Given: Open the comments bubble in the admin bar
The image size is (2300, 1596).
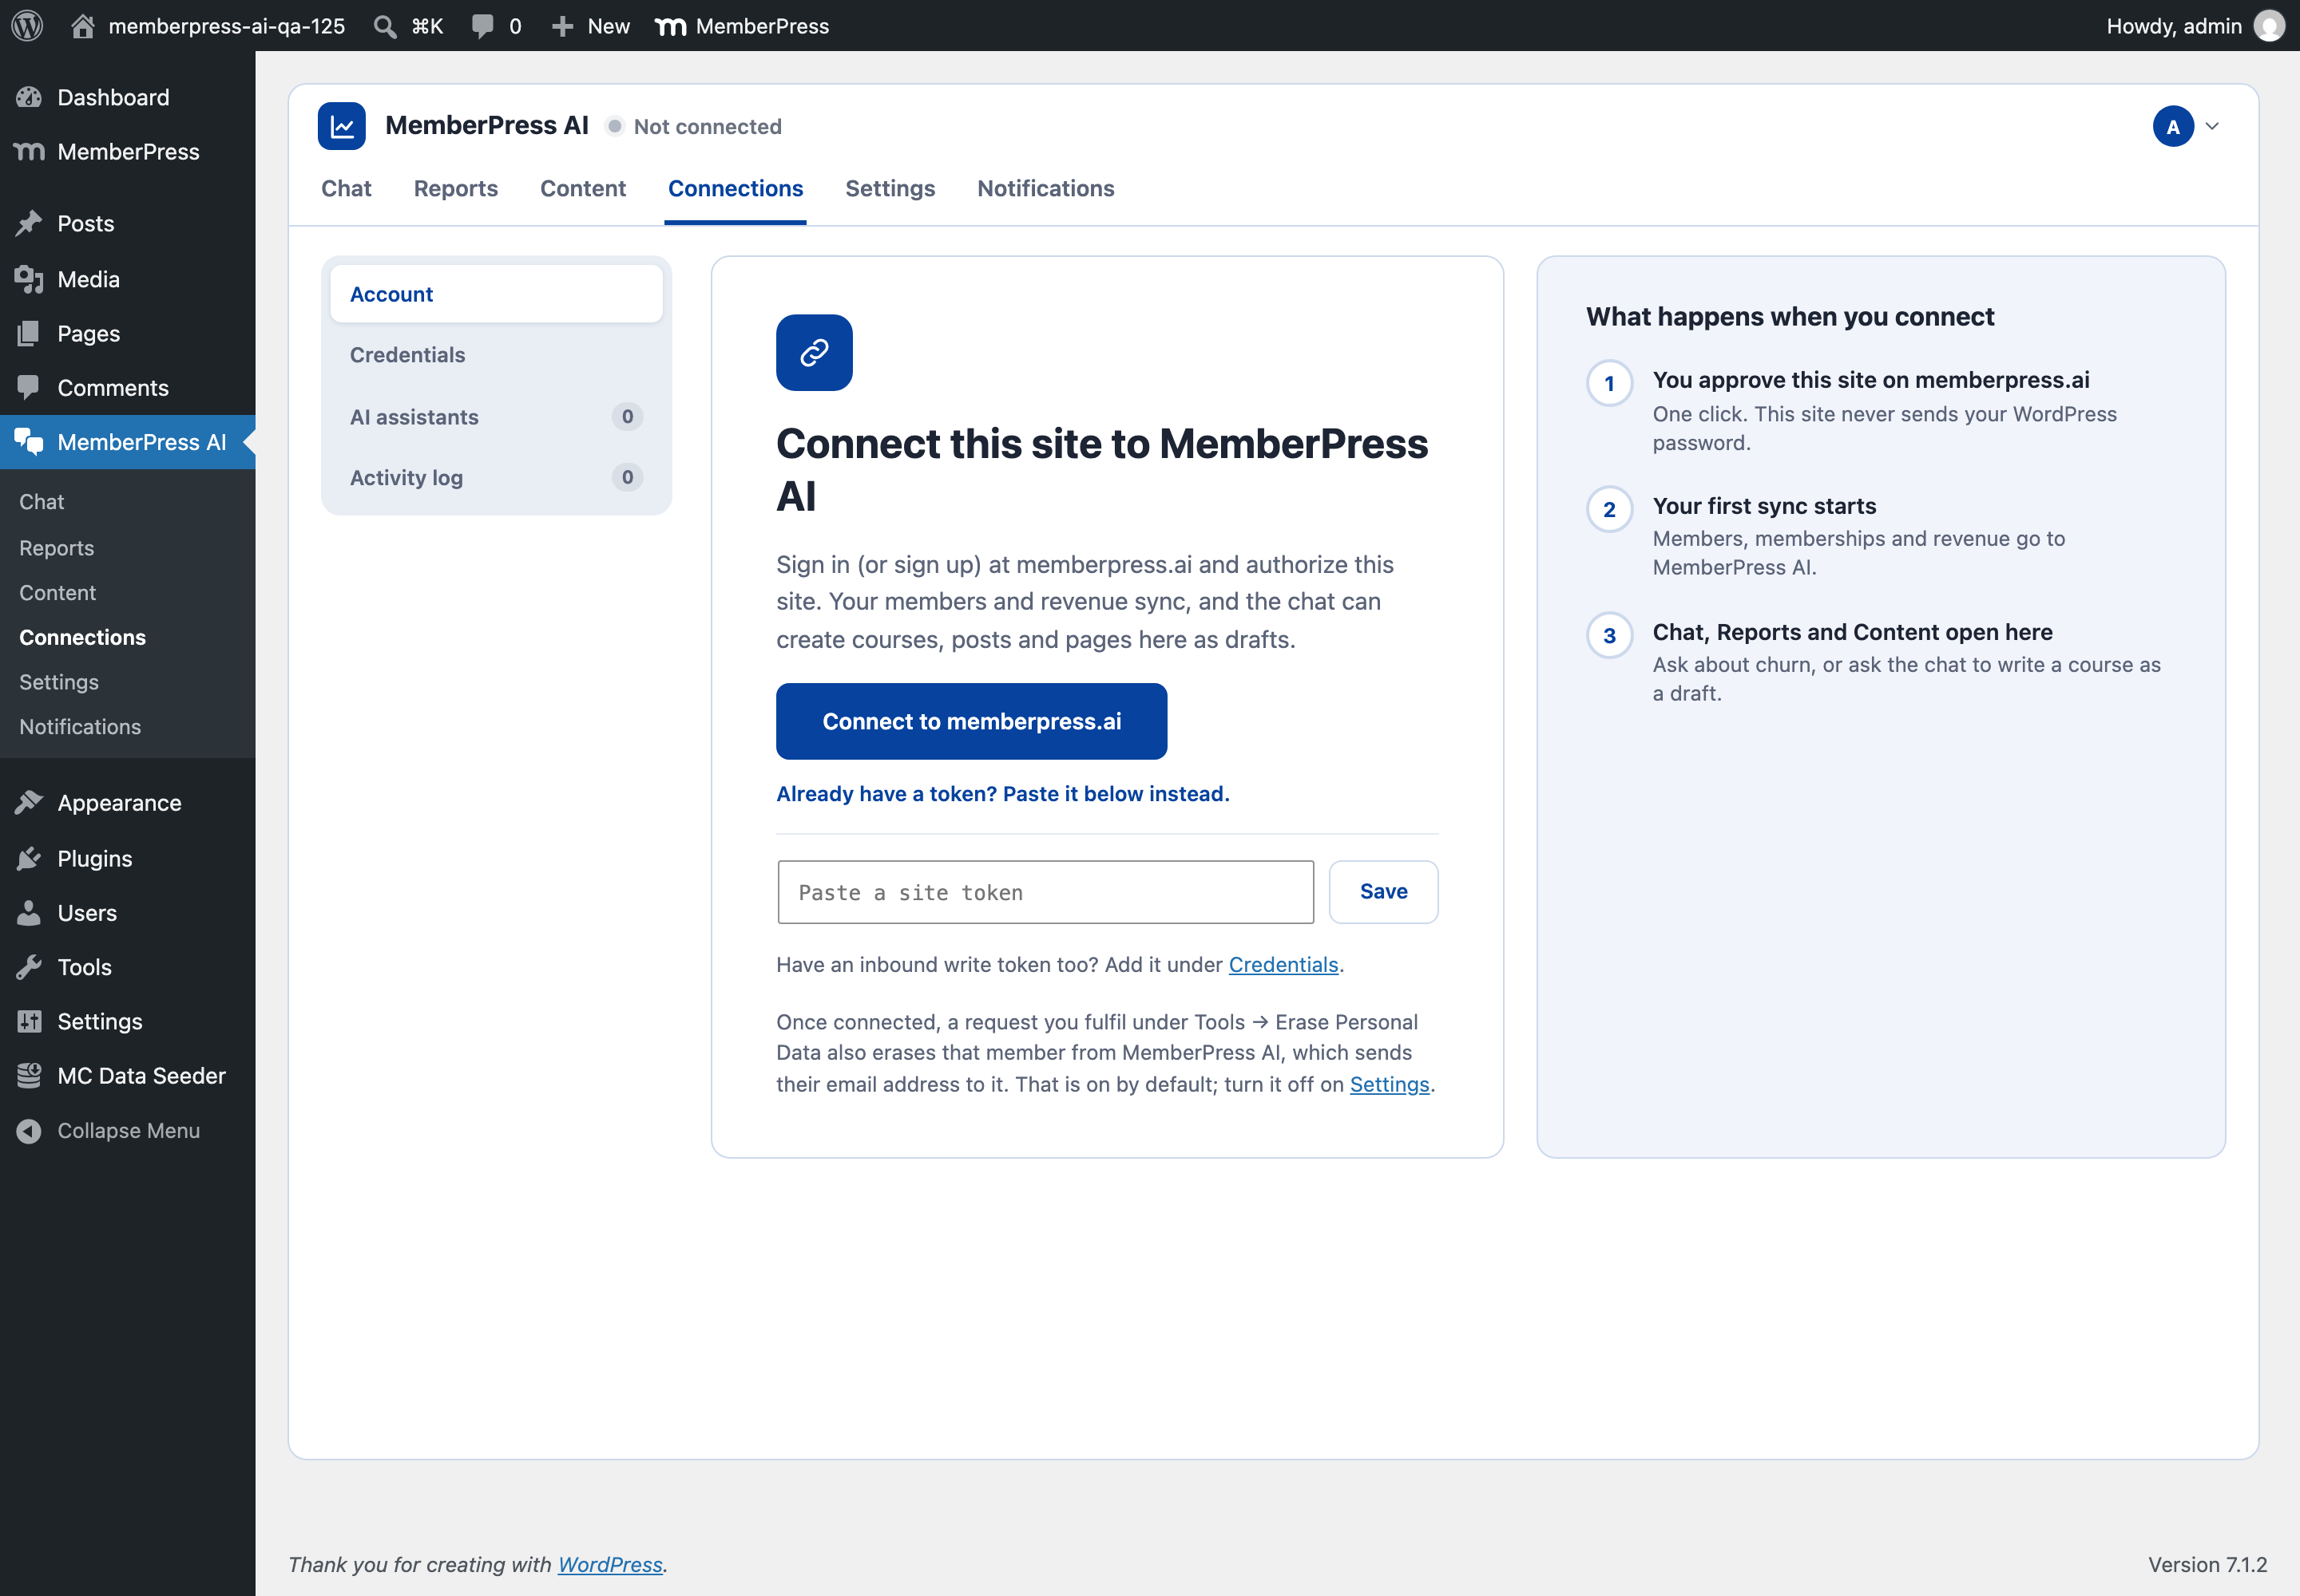Looking at the screenshot, I should coord(482,26).
